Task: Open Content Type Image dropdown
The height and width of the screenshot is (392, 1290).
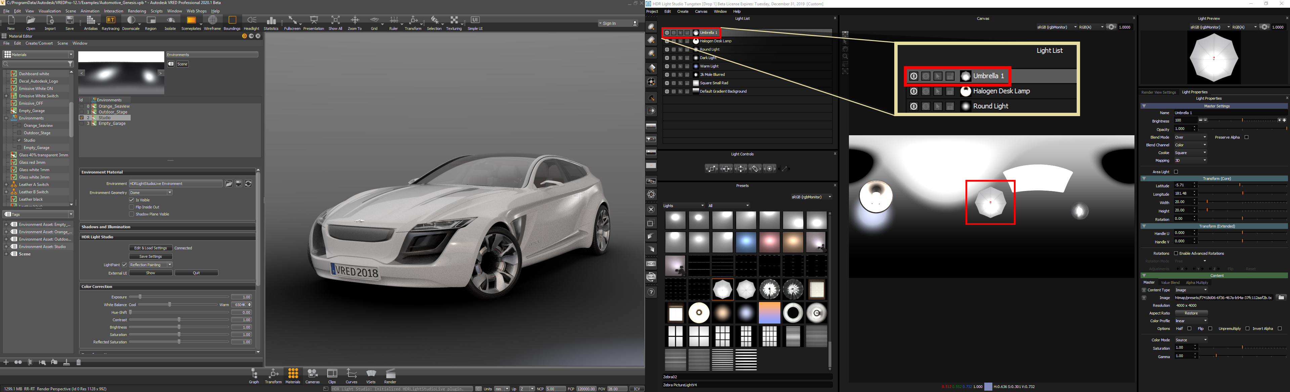Action: [1190, 290]
